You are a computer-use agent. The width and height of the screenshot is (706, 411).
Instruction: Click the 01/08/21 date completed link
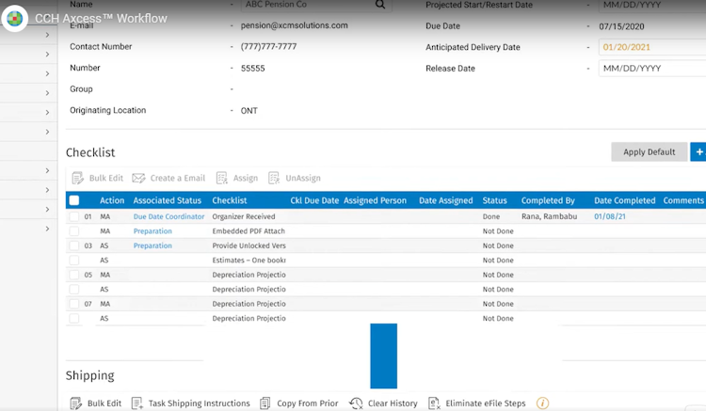(610, 216)
